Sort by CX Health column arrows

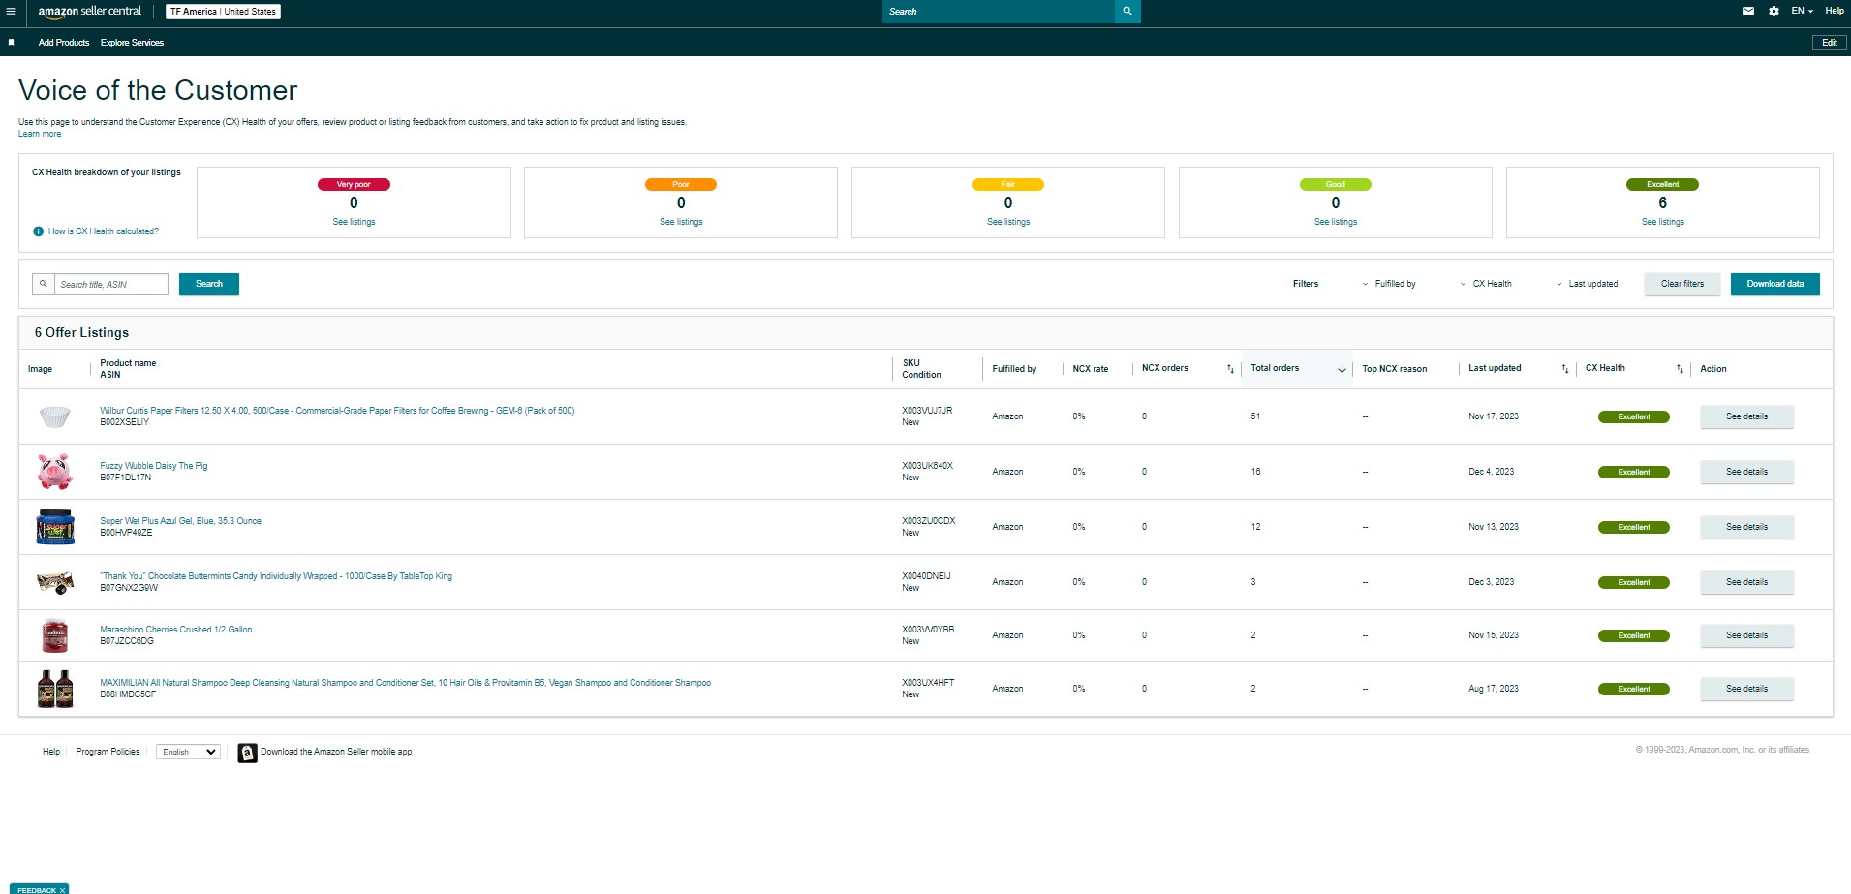[1680, 369]
